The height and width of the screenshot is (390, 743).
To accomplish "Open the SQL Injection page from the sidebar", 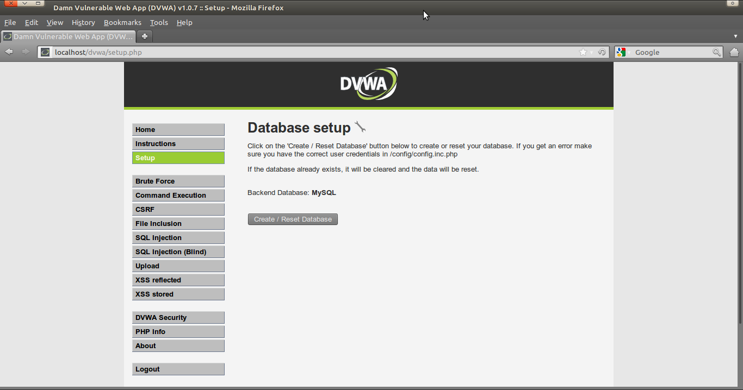I will pyautogui.click(x=178, y=237).
